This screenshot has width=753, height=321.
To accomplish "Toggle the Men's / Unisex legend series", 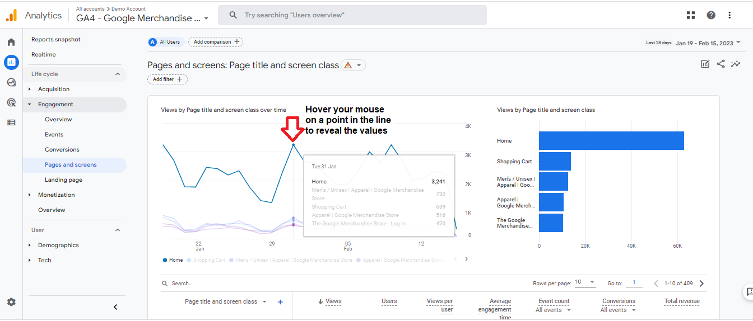I will coord(291,260).
